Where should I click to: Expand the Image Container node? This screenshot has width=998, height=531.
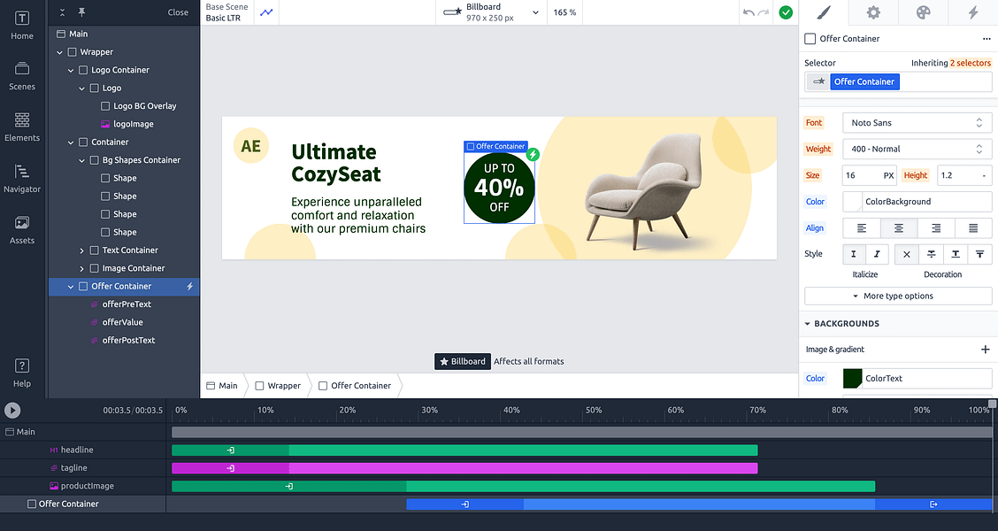tap(81, 269)
